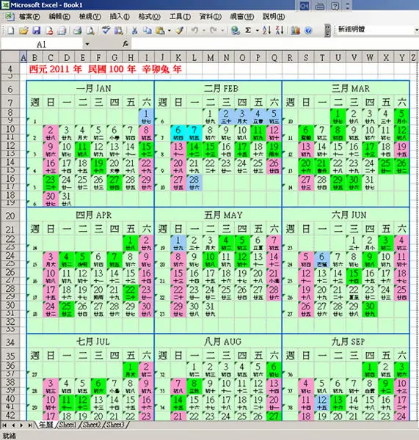419x440 pixels.
Task: Open the 新細明體 font dropdown
Action: tap(417, 30)
